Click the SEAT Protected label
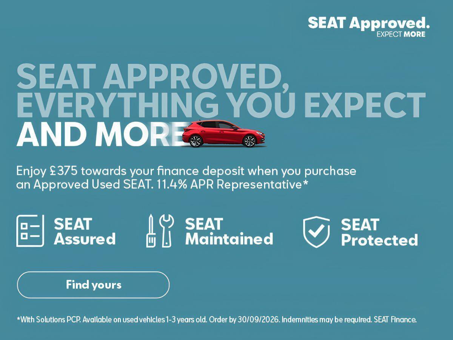This screenshot has height=340, width=453. click(x=379, y=232)
